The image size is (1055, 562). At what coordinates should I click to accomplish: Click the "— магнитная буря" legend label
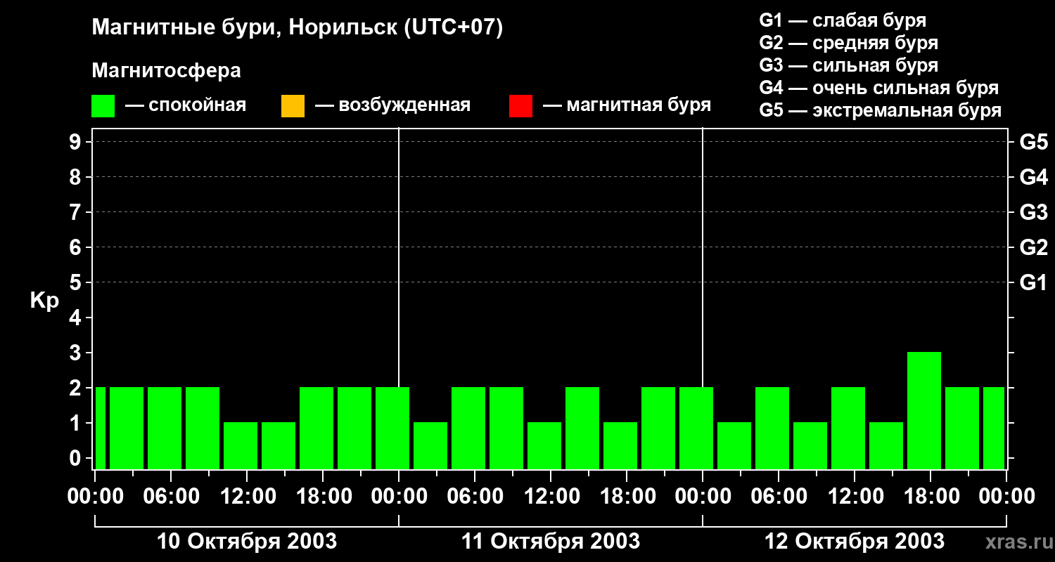(x=627, y=105)
